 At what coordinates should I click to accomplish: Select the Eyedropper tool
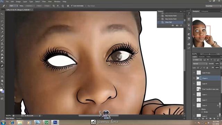(x=2, y=32)
